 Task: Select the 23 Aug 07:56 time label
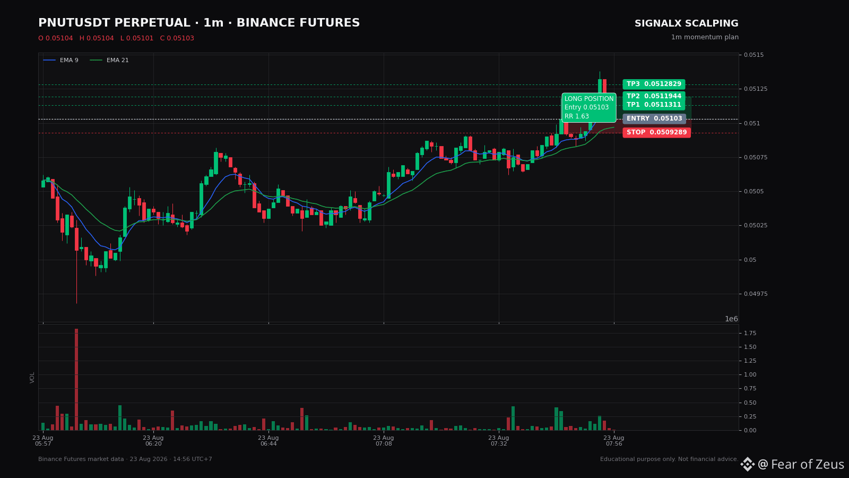tap(614, 441)
